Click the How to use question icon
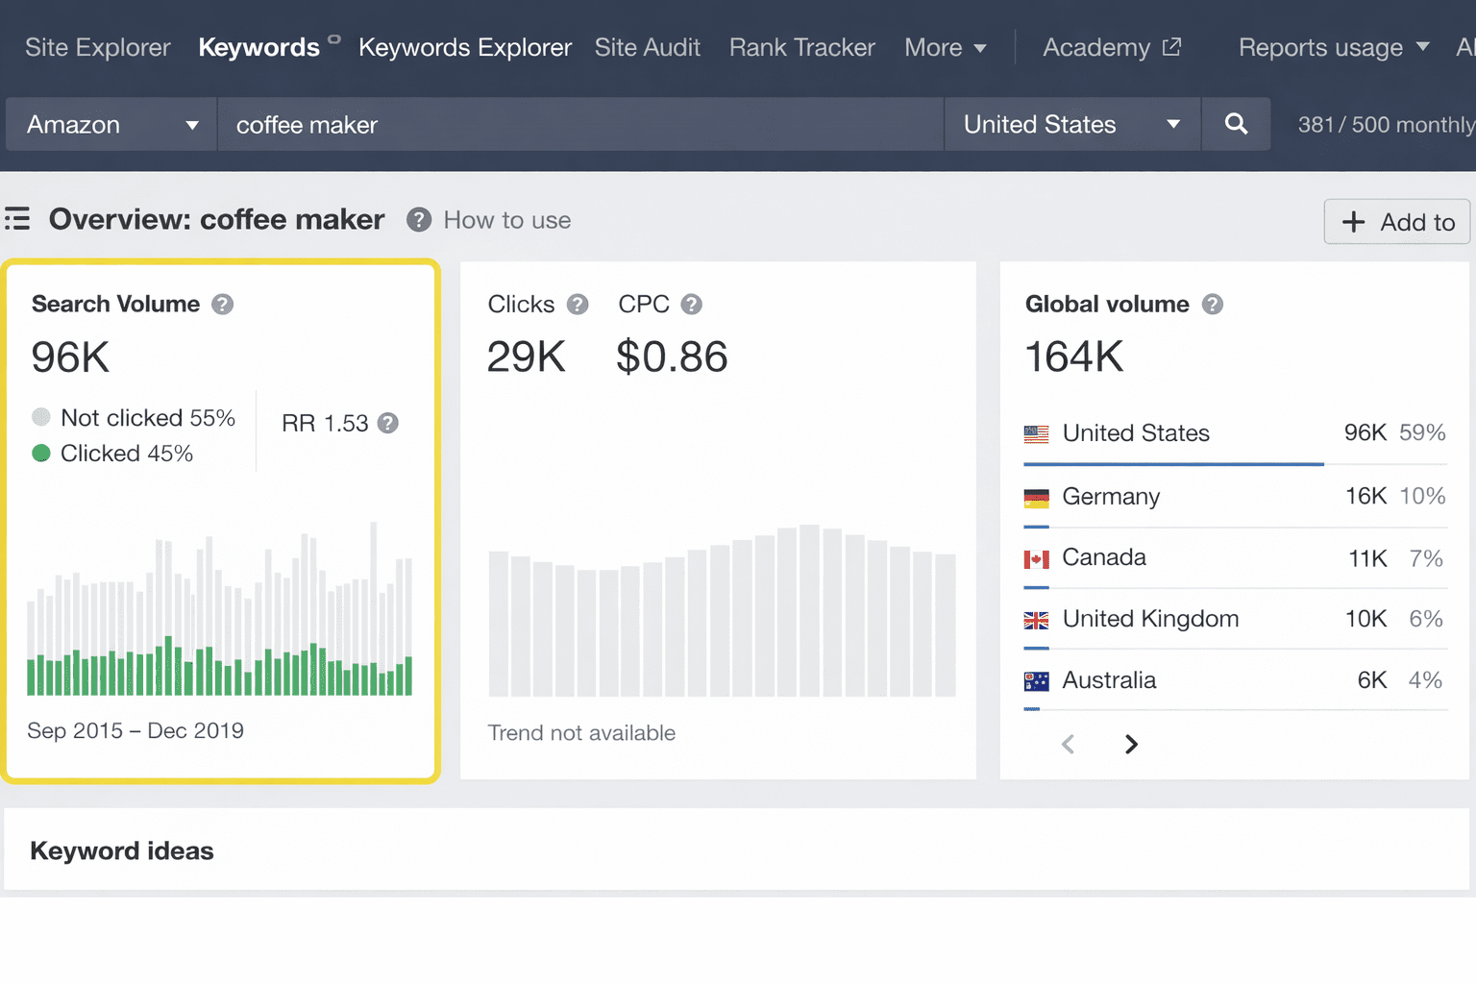1476x984 pixels. tap(419, 220)
